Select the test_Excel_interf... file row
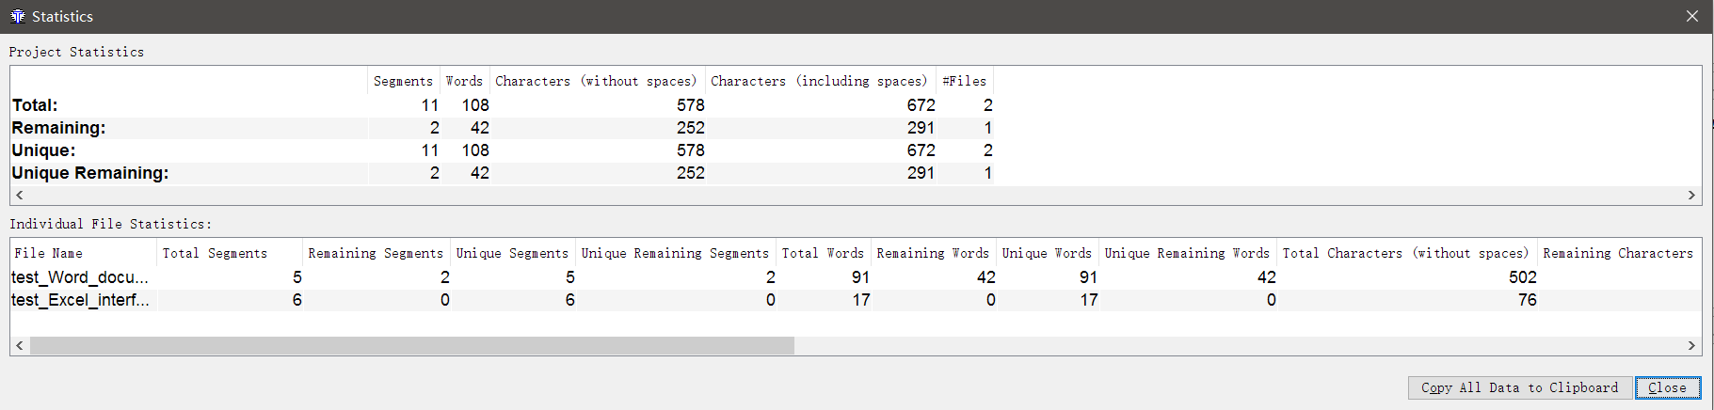The height and width of the screenshot is (410, 1714). tap(80, 300)
